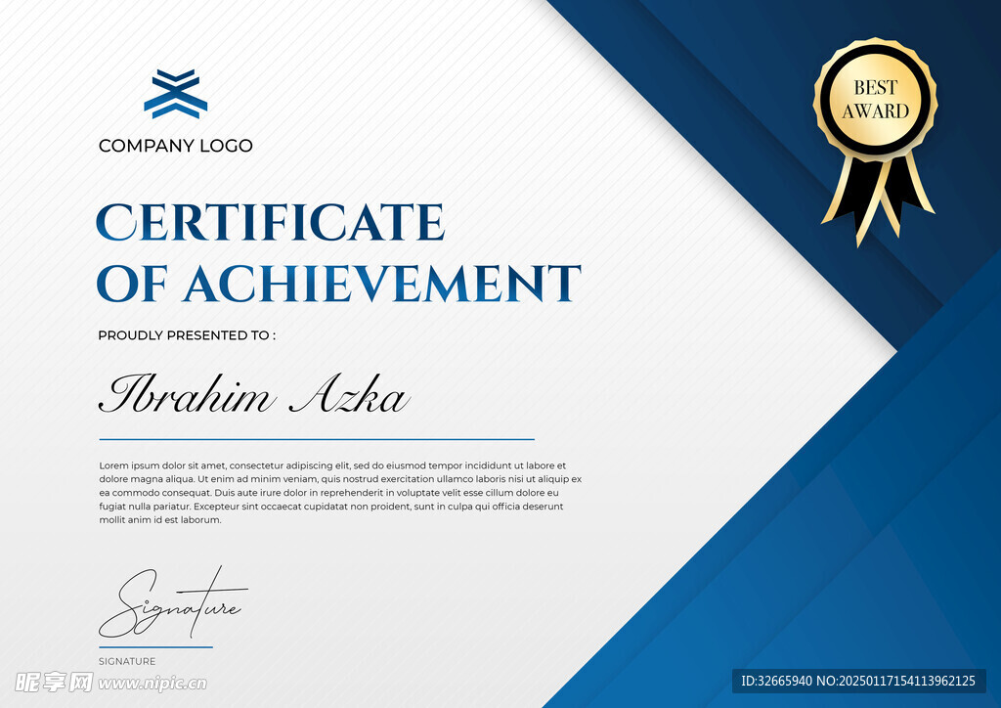Click the blue line under the recipient name
This screenshot has height=708, width=1001.
click(317, 440)
